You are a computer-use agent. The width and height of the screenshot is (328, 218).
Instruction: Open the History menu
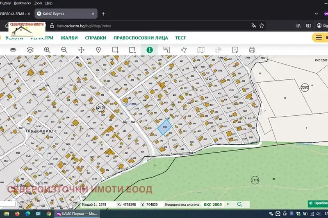coord(5,3)
